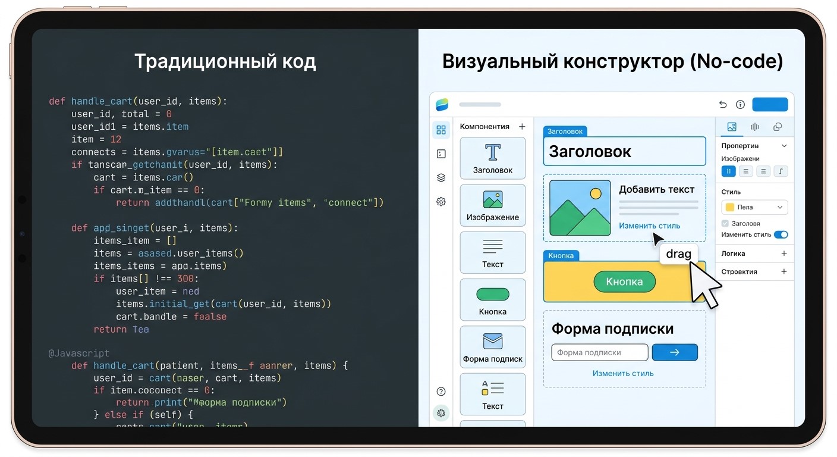837x457 pixels.
Task: Click Изменить стиль link in the image block
Action: tap(649, 226)
